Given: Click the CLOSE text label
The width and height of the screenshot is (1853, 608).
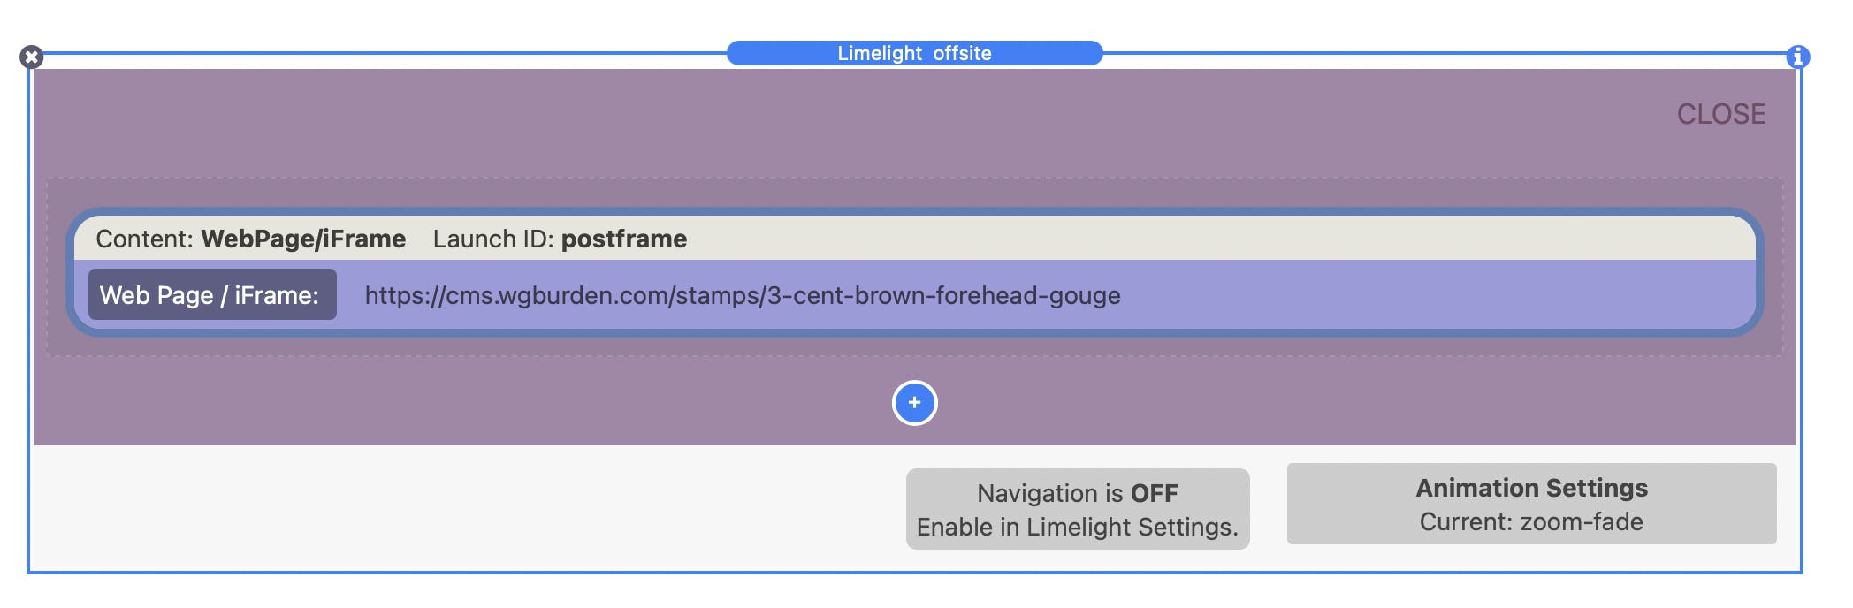Looking at the screenshot, I should tap(1721, 114).
